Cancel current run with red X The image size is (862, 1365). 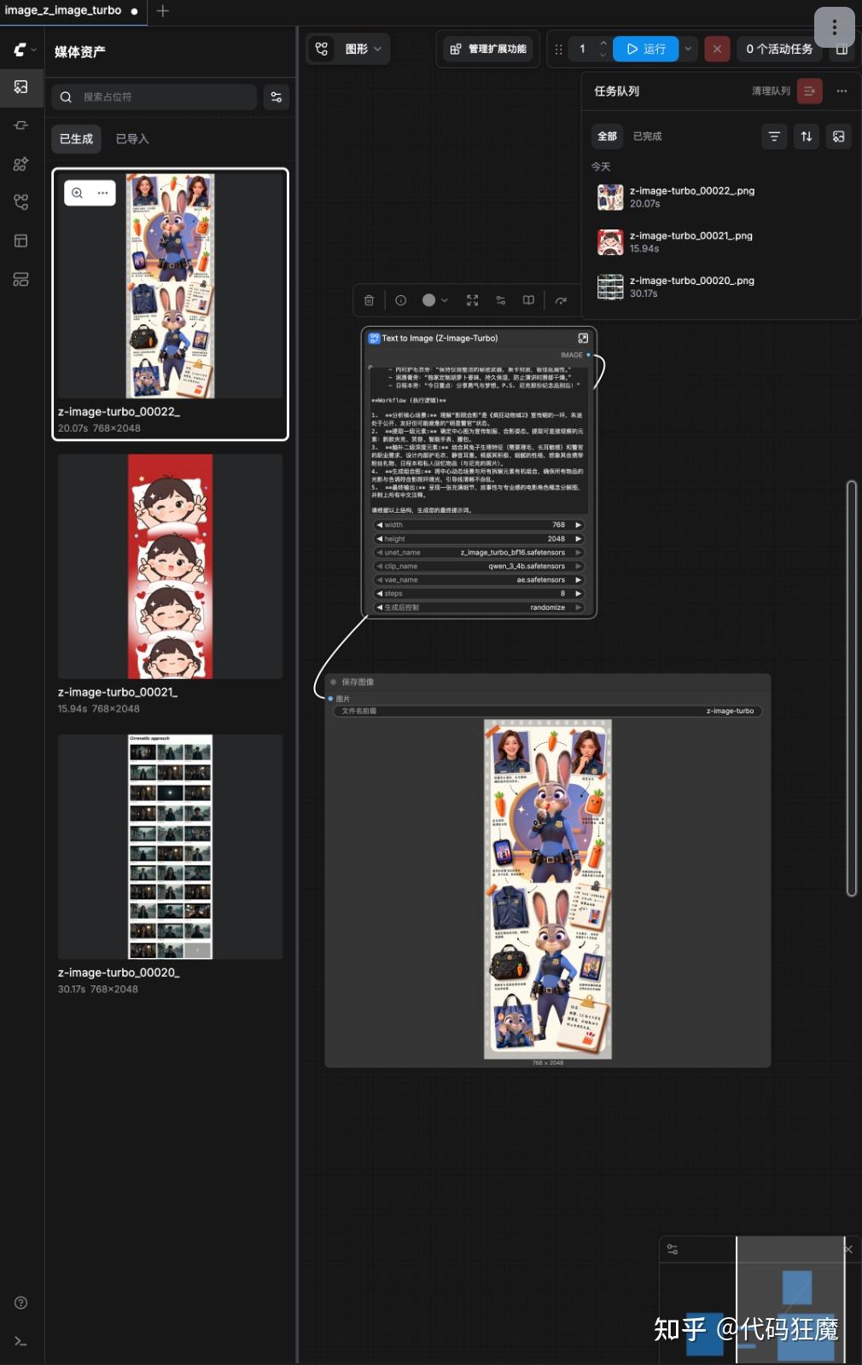pyautogui.click(x=717, y=49)
